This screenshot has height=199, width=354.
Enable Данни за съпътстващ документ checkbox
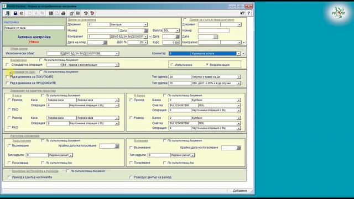coord(185,20)
